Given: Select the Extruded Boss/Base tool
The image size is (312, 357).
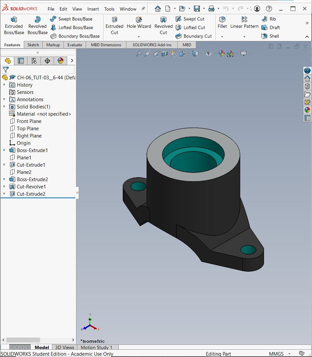Looking at the screenshot, I should coord(14,25).
